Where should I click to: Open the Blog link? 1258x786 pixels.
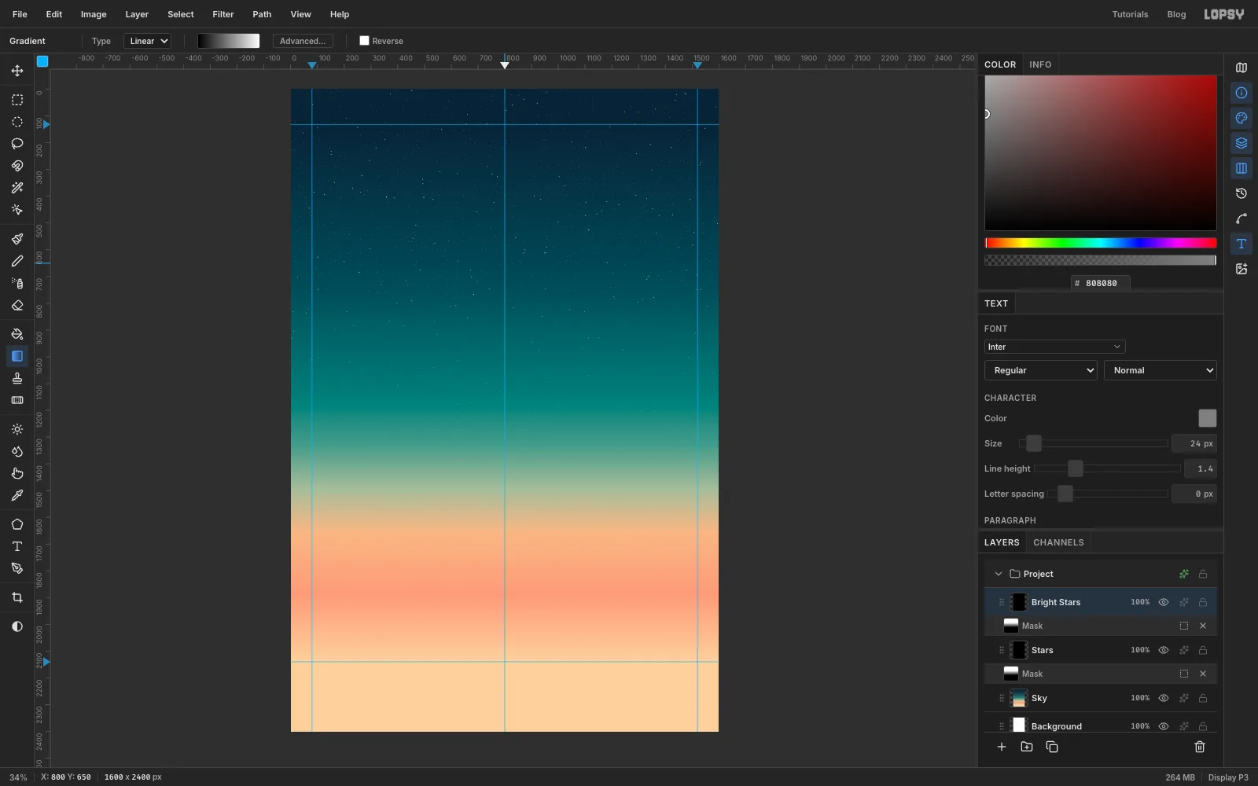(x=1176, y=14)
